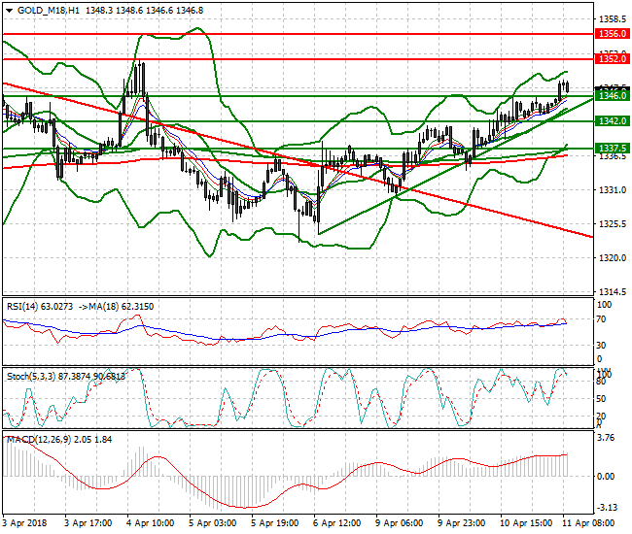
Task: Click the 4 Apr 10:00 time label
Action: click(151, 522)
